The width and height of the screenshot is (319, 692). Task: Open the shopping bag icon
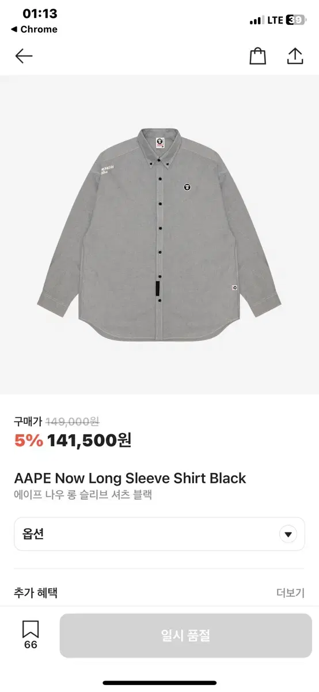click(x=257, y=55)
